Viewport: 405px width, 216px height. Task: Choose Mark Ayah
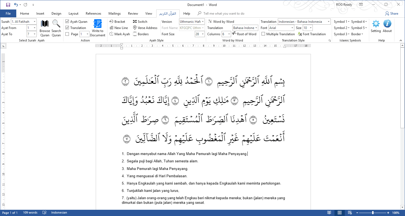pos(120,34)
